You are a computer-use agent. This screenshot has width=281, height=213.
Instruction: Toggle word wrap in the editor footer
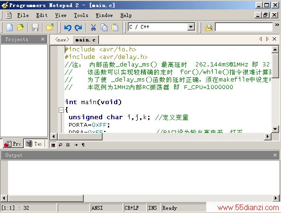click(x=61, y=145)
